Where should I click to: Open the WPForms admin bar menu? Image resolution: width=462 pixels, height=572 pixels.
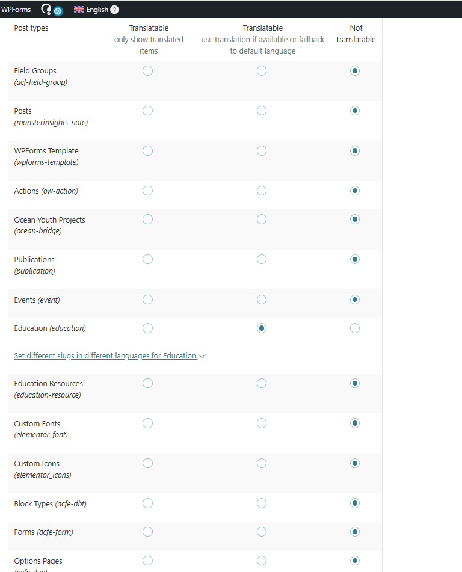tap(16, 10)
